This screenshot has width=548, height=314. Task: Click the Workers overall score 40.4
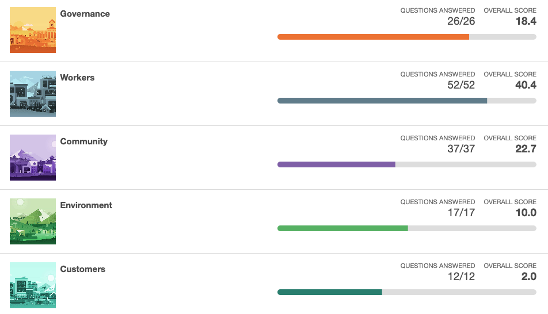click(x=526, y=85)
